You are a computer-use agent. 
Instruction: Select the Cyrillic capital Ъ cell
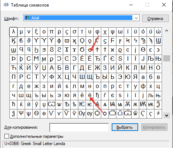(x=97, y=77)
